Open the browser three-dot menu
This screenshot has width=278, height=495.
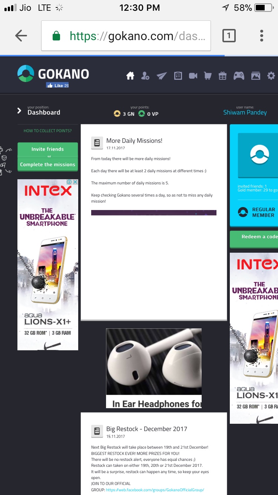pyautogui.click(x=262, y=36)
